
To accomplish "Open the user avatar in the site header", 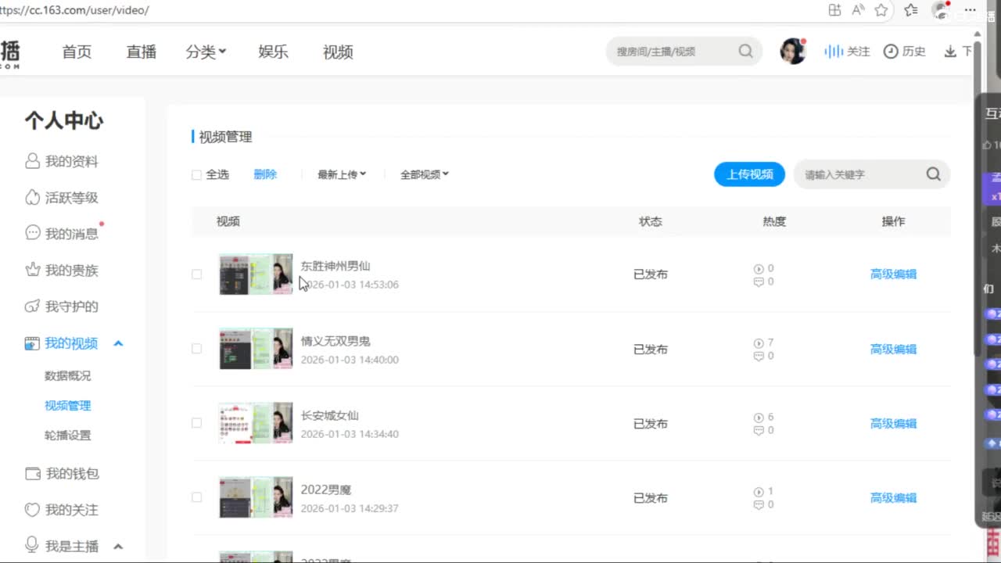I will coord(793,52).
